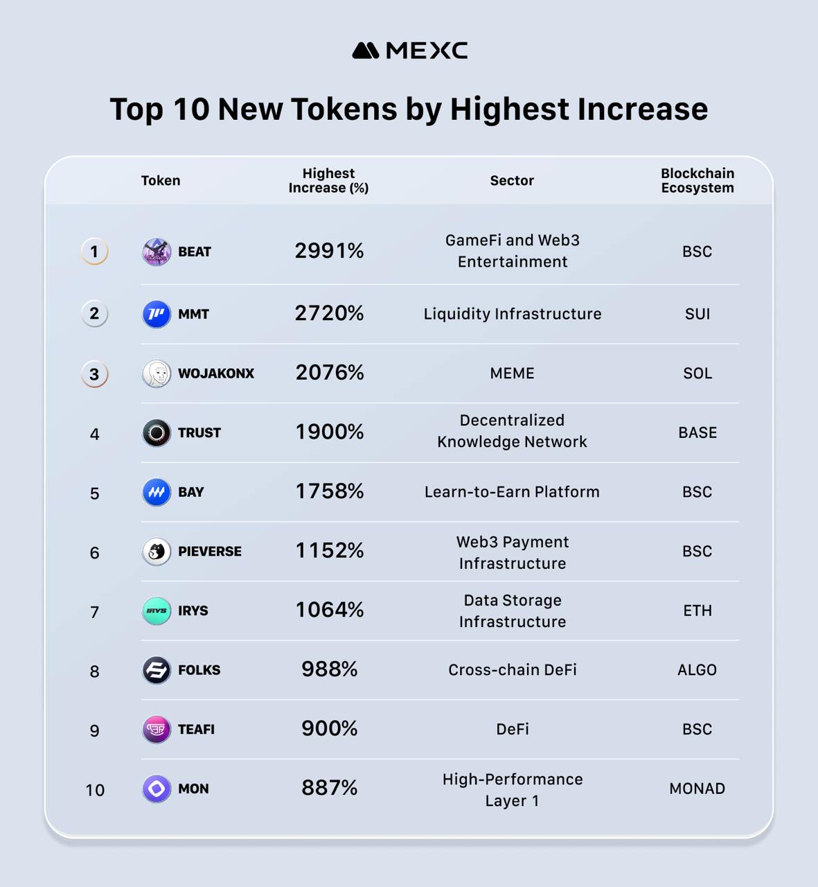Click the FOLKS token icon

(157, 670)
